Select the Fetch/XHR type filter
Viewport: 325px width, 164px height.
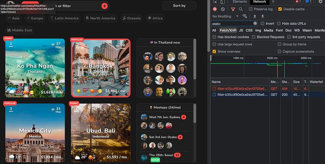pyautogui.click(x=228, y=31)
